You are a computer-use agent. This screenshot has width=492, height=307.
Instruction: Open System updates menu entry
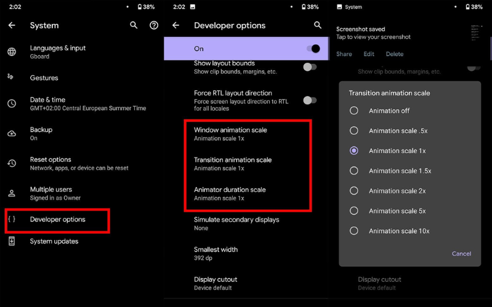[x=54, y=241]
